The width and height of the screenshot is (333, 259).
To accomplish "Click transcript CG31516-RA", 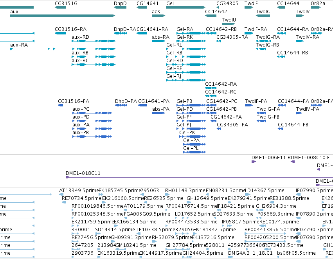I will tap(60, 33).
